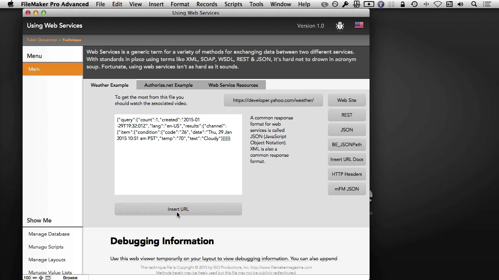Viewport: 499px width, 280px height.
Task: Click the volume speaker icon in menu bar
Action: [x=460, y=4]
